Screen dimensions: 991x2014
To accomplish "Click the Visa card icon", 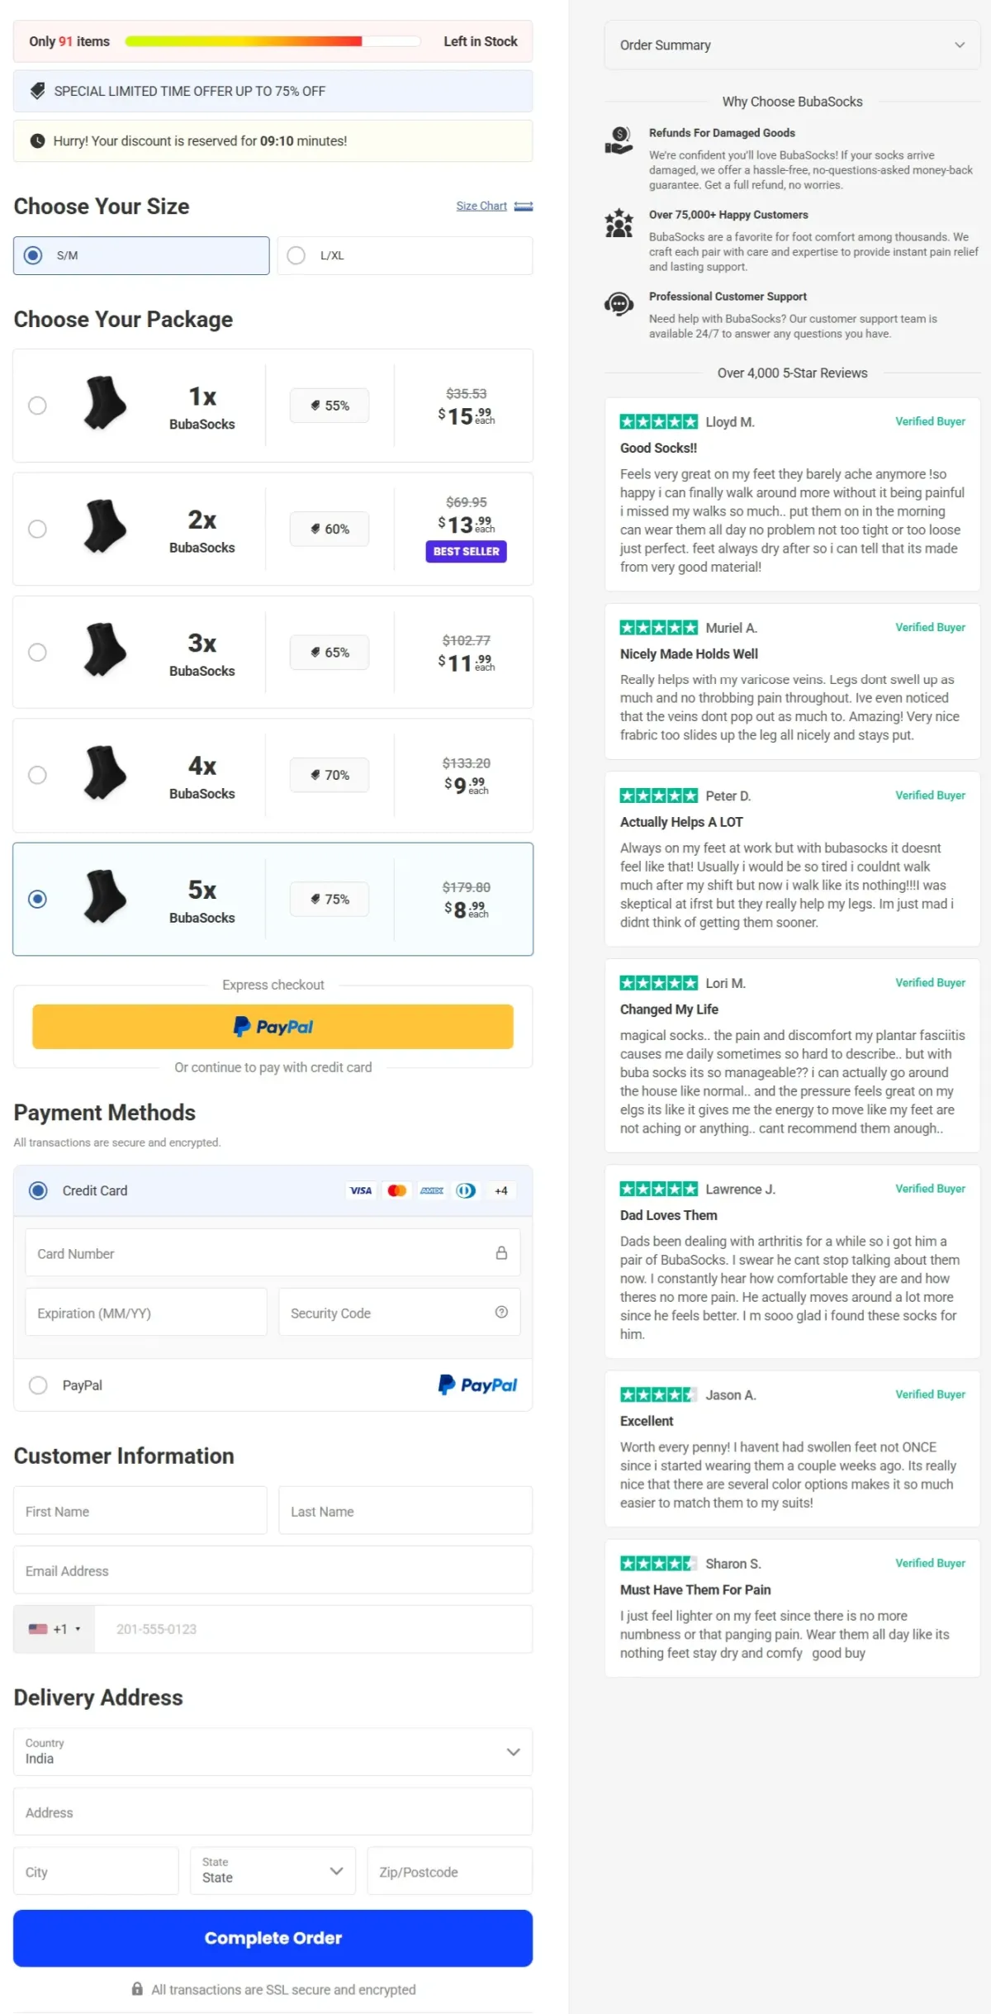I will point(360,1190).
